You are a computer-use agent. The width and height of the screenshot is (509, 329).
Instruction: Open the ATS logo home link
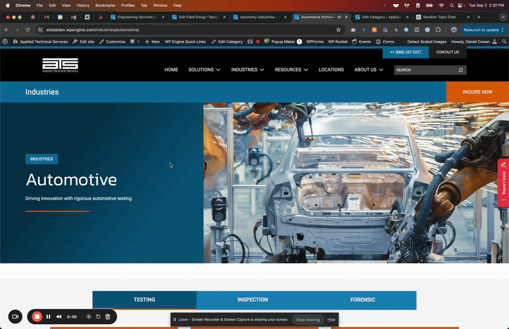click(x=60, y=65)
